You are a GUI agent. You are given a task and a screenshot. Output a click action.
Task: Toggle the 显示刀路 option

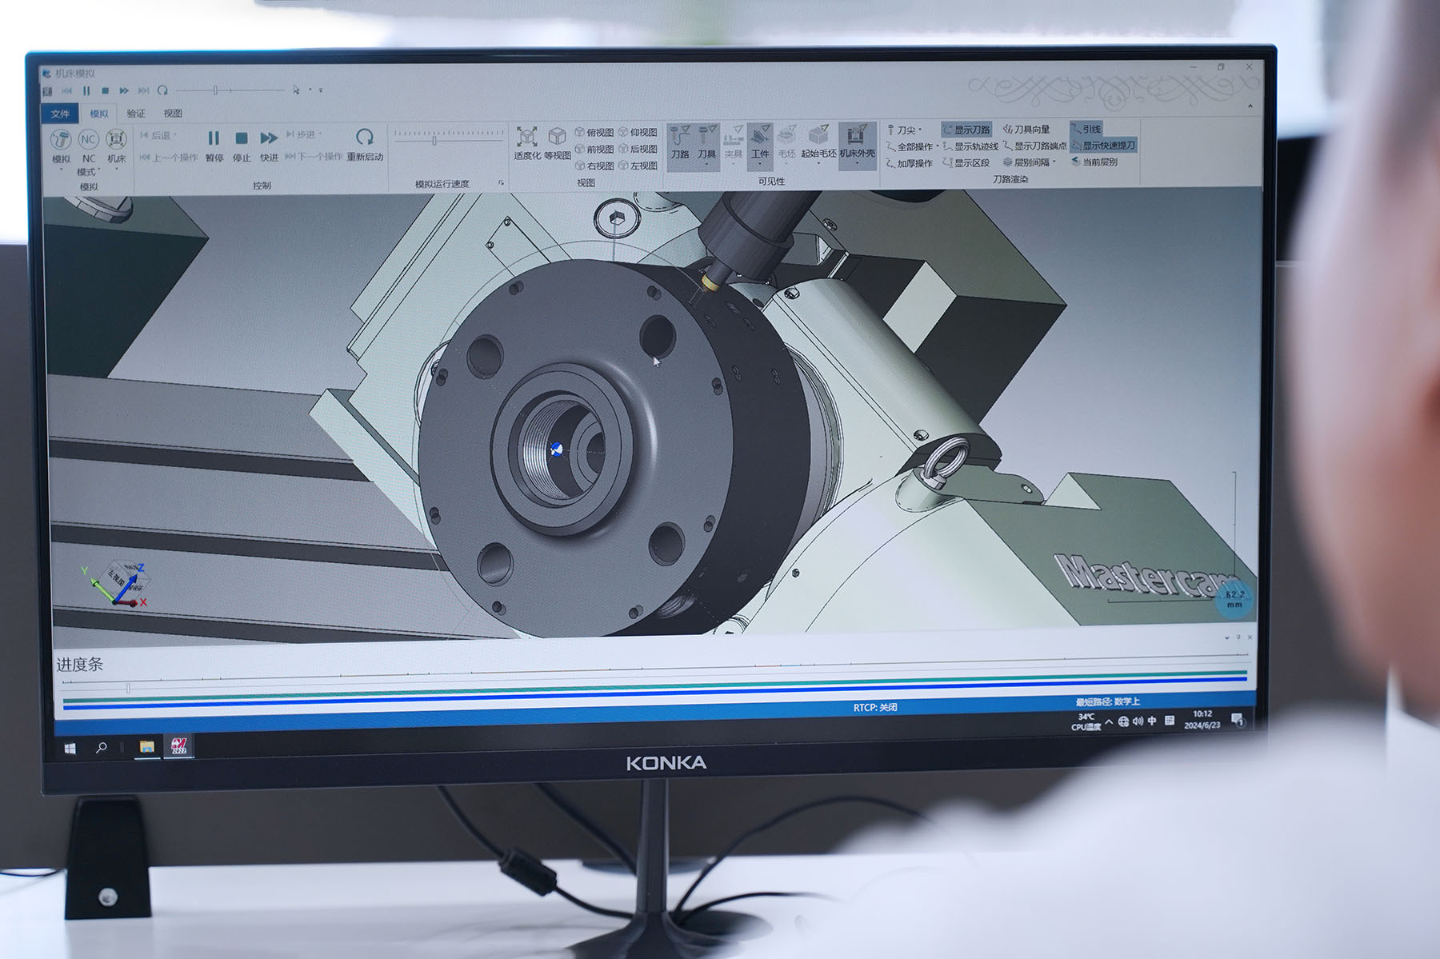pyautogui.click(x=966, y=130)
